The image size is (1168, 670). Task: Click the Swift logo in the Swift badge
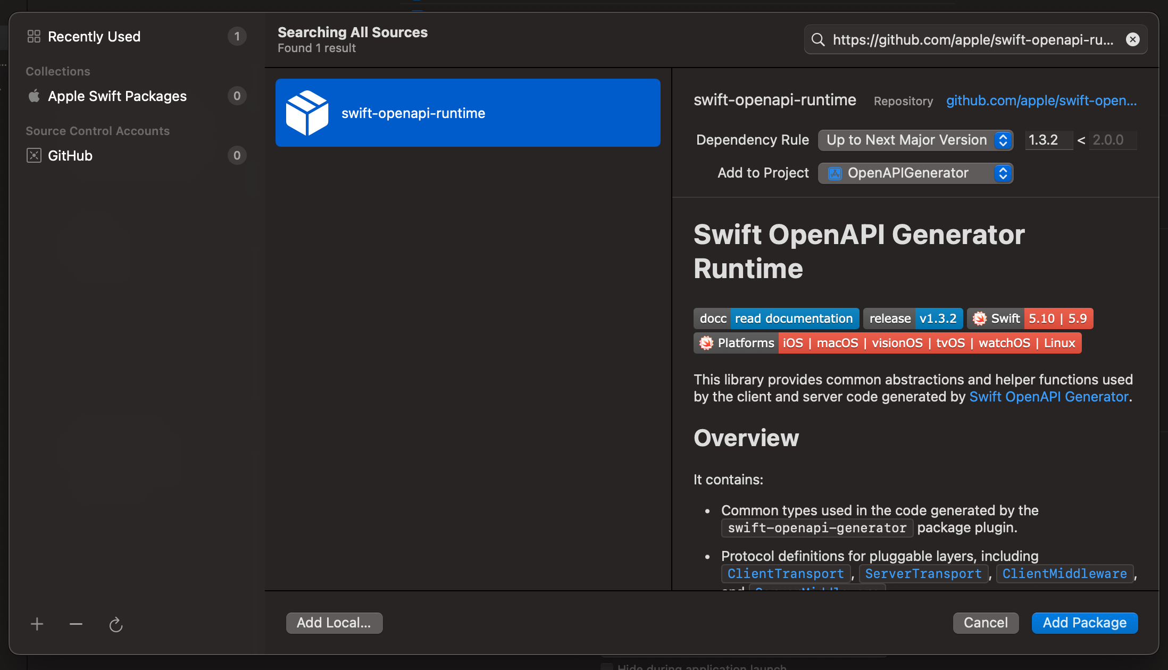coord(979,319)
